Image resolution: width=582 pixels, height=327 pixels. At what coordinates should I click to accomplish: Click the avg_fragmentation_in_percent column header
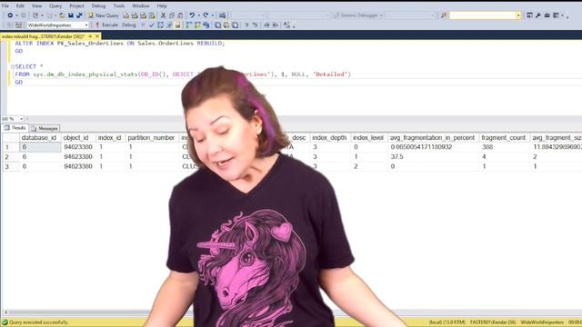coord(433,137)
